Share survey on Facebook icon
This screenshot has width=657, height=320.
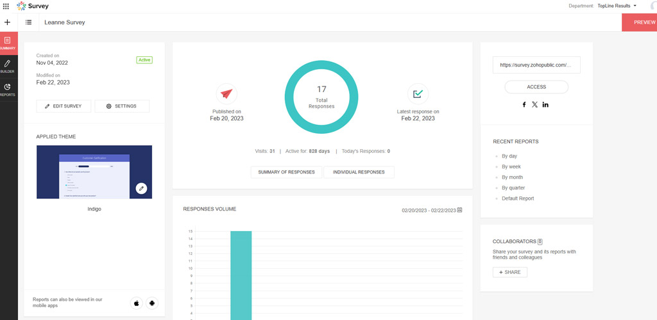[x=524, y=105]
